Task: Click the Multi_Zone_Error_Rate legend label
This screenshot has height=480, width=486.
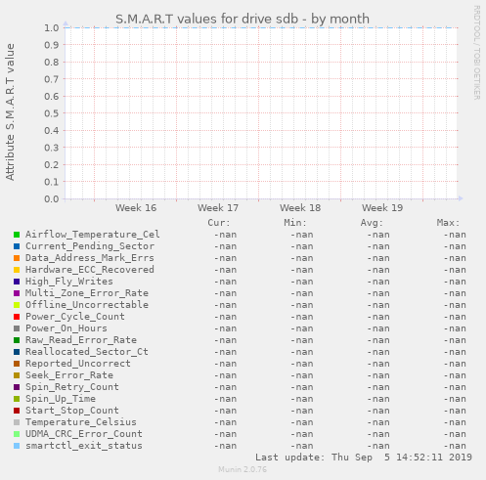Action: [x=87, y=293]
